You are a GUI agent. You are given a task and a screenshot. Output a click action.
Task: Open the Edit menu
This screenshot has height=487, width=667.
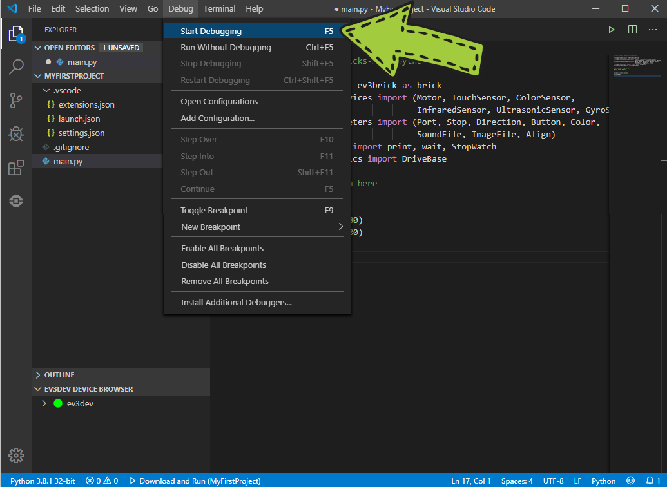pos(58,8)
